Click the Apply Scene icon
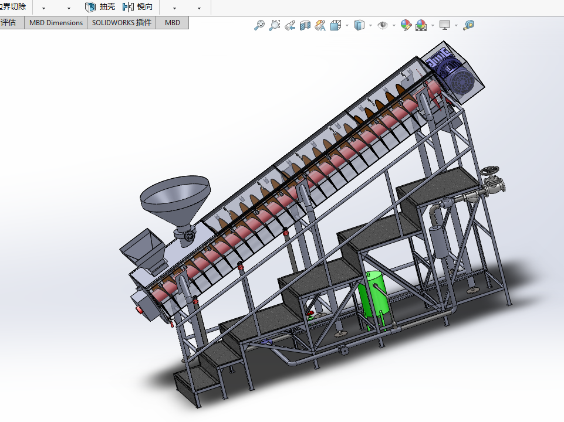 pyautogui.click(x=421, y=25)
